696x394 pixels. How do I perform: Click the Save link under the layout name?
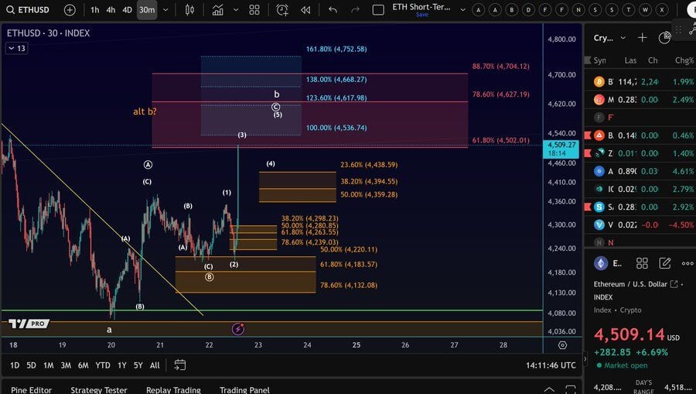coord(422,15)
